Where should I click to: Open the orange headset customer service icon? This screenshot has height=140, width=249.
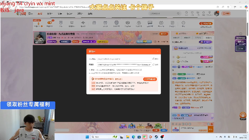(x=243, y=115)
